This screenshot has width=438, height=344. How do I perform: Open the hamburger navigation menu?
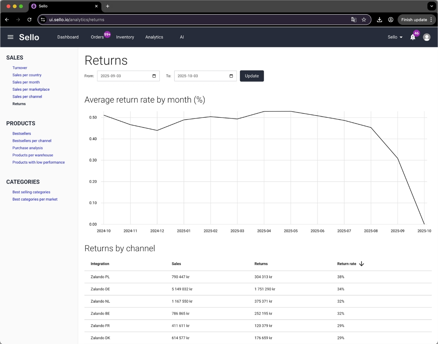click(x=10, y=37)
